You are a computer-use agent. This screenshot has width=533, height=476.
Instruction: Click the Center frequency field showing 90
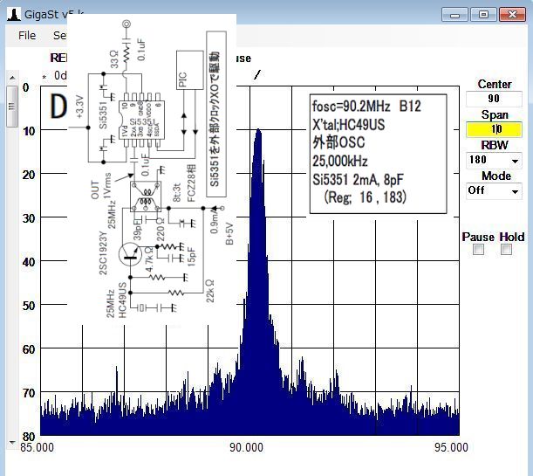pos(494,99)
